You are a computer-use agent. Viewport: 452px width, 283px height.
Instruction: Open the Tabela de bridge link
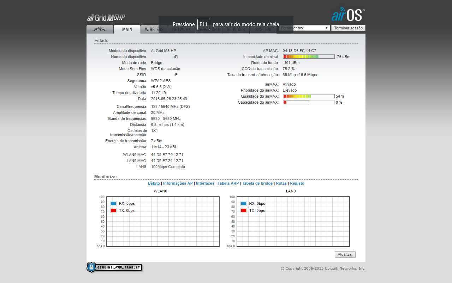(257, 183)
